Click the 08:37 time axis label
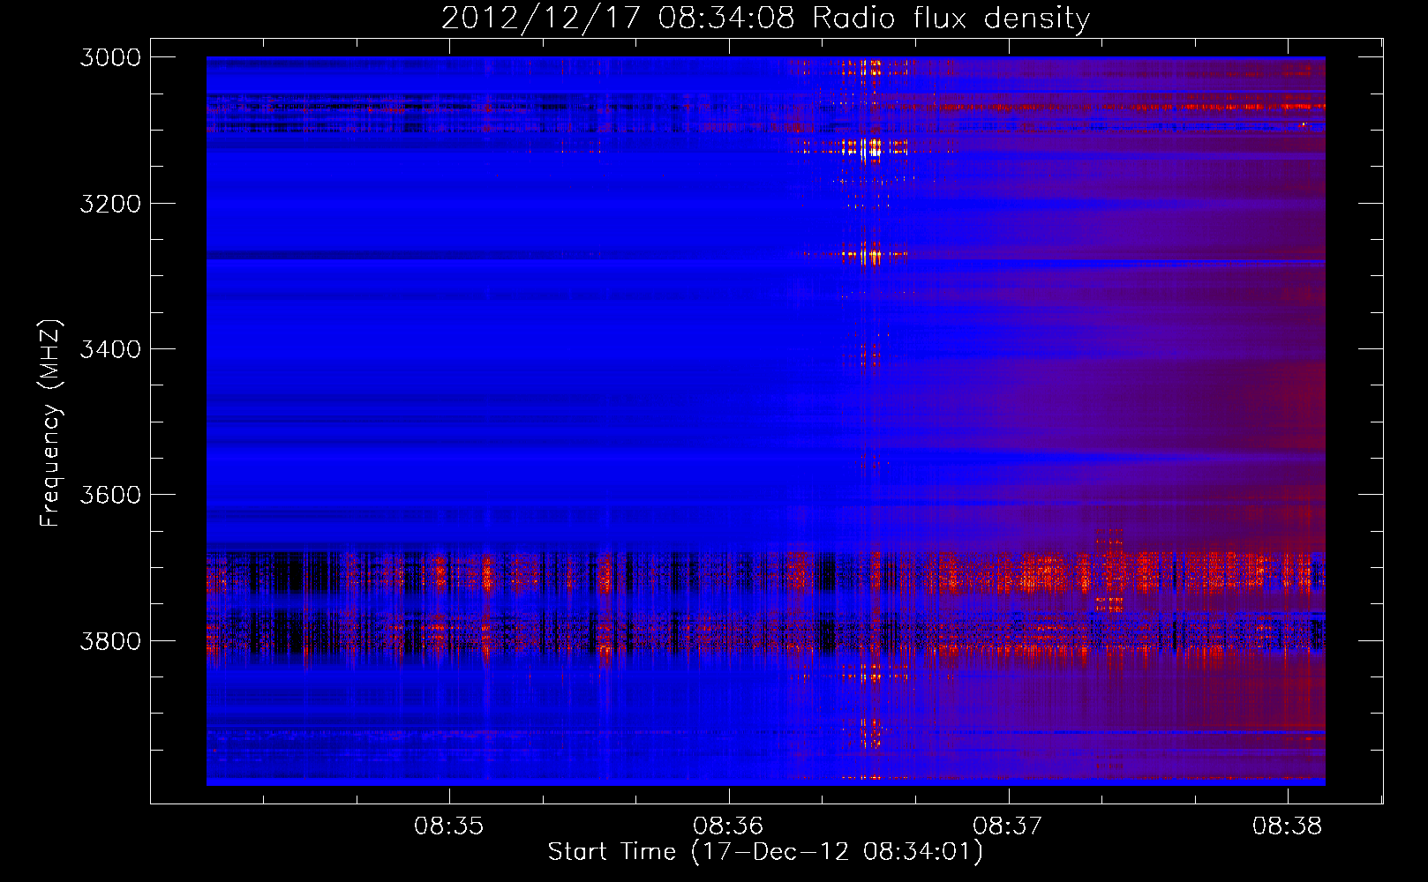This screenshot has height=882, width=1428. click(x=1008, y=826)
